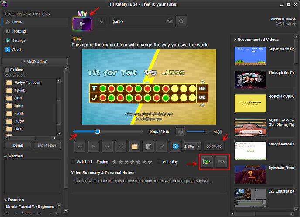Go back with the left arrow button
This screenshot has width=300, height=217.
102,21
